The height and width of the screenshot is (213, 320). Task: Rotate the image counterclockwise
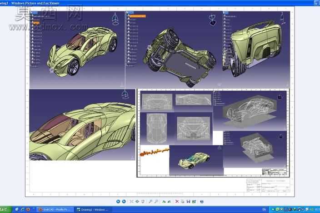point(169,202)
